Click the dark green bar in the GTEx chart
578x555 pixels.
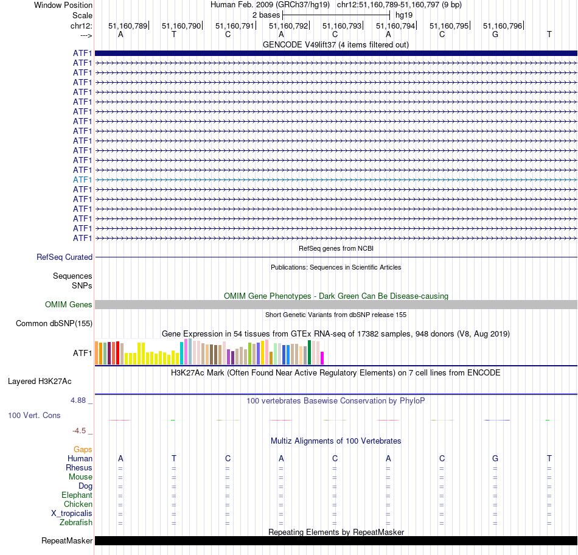(x=309, y=352)
